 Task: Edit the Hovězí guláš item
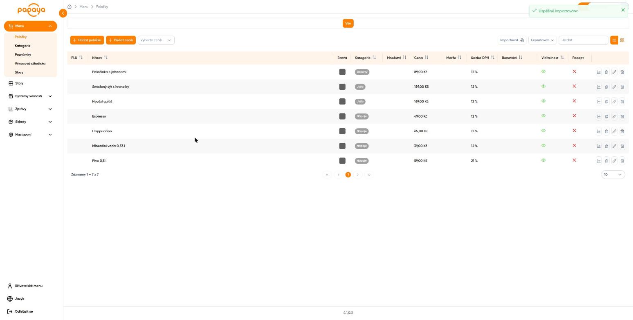[614, 102]
